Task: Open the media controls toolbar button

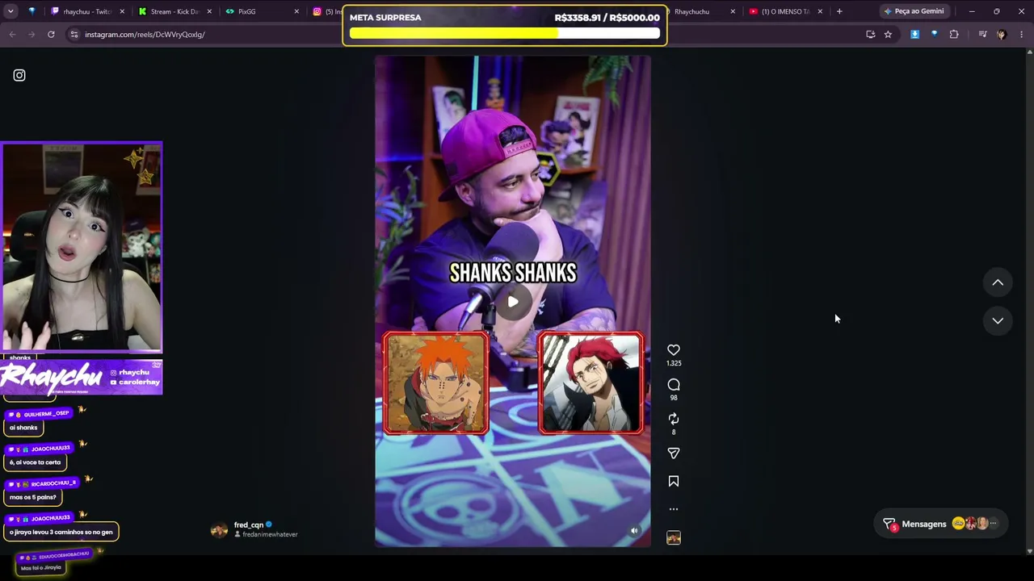Action: 982,35
